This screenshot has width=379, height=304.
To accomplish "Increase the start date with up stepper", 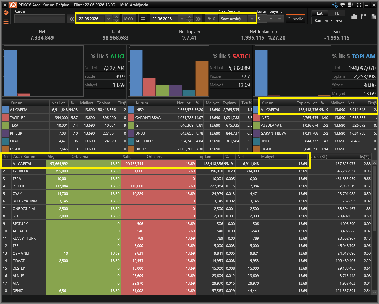I will 116,17.
